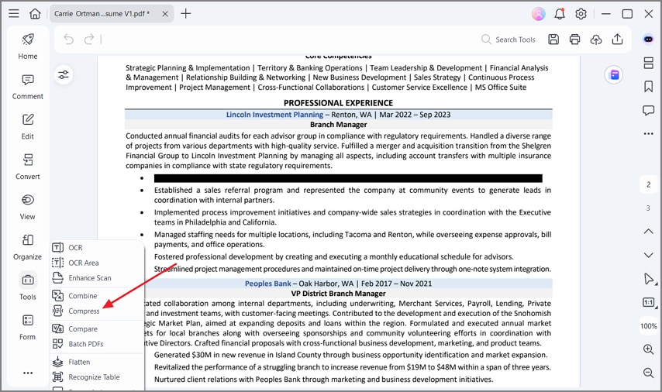Click the VP District Branch Manager text

click(338, 294)
